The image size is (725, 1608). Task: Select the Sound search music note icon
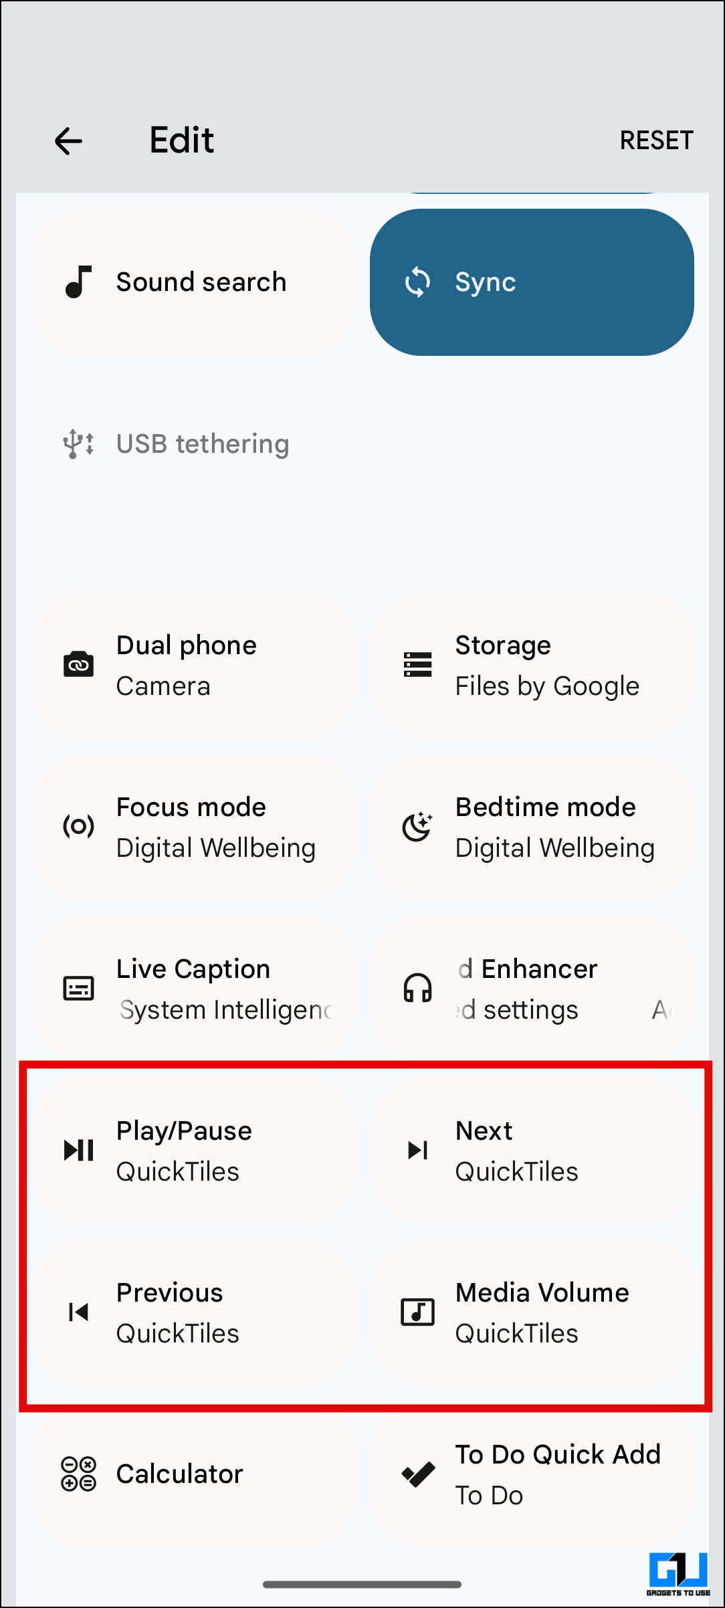click(x=78, y=282)
